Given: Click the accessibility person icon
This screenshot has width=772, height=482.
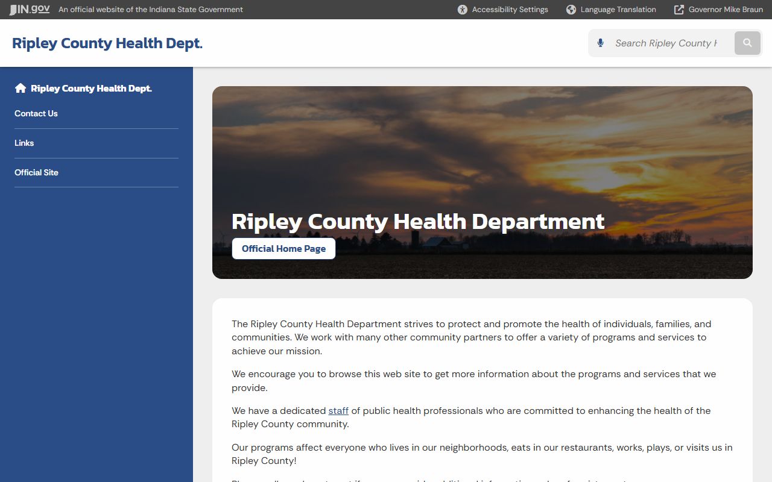Looking at the screenshot, I should point(463,10).
